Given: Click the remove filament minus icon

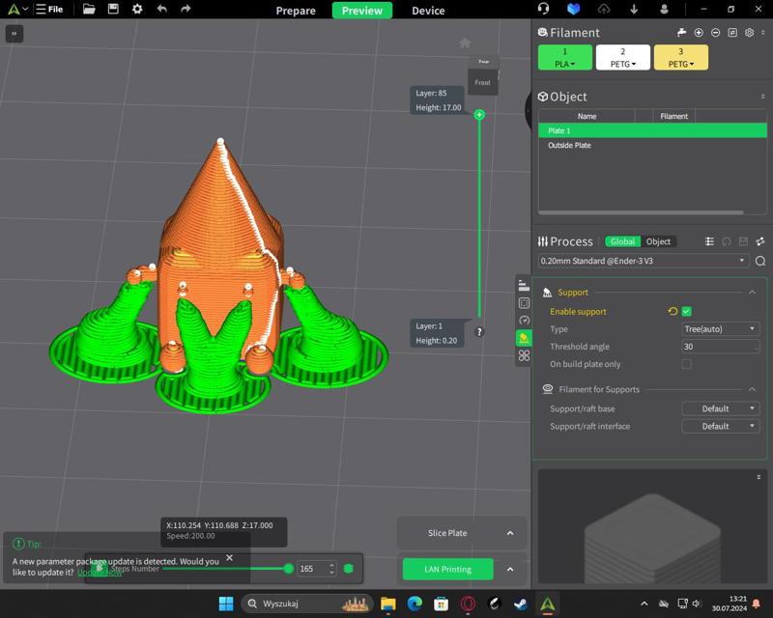Looking at the screenshot, I should (715, 33).
